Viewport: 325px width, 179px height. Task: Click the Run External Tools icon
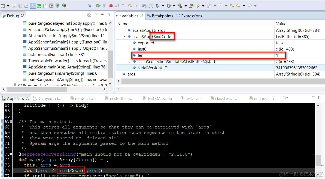[x=180, y=6]
